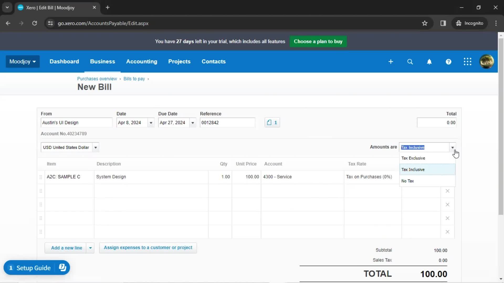Image resolution: width=504 pixels, height=283 pixels.
Task: View site information icon in address bar
Action: tap(50, 23)
